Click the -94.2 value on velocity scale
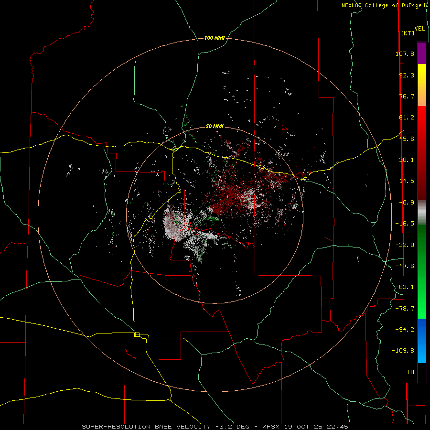430x430 pixels. click(405, 329)
